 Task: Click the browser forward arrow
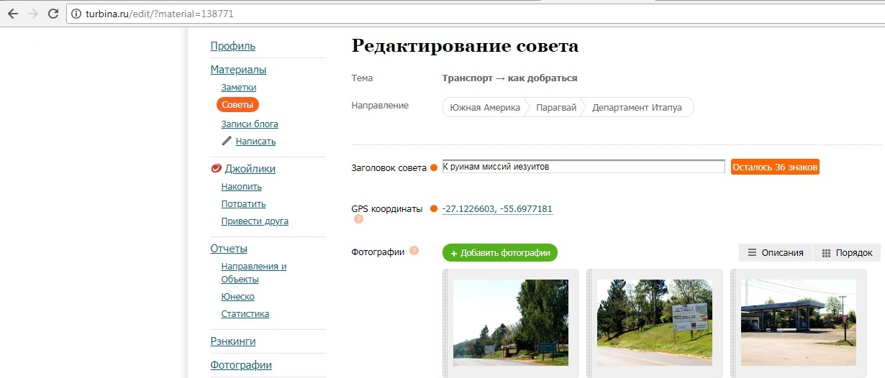click(33, 14)
